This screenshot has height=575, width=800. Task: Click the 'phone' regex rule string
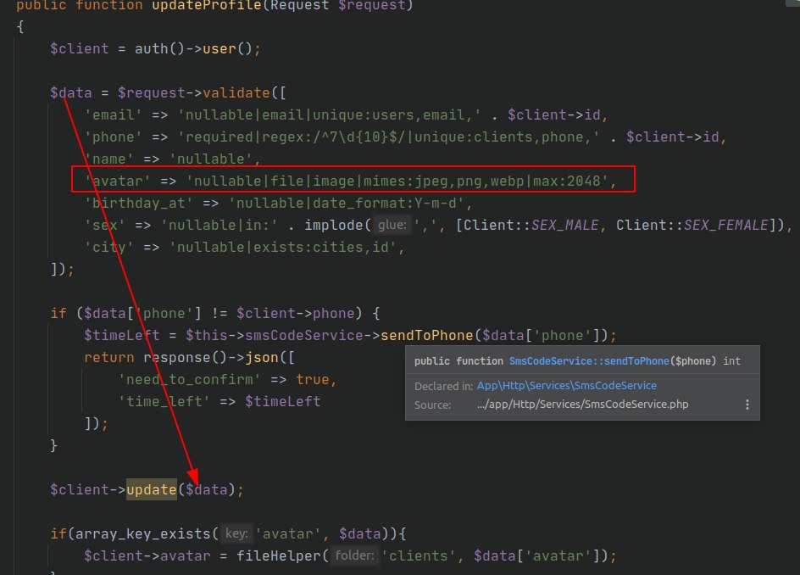pos(389,137)
